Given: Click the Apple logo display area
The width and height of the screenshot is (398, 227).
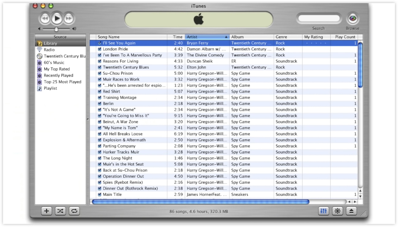Looking at the screenshot, I should pyautogui.click(x=199, y=19).
